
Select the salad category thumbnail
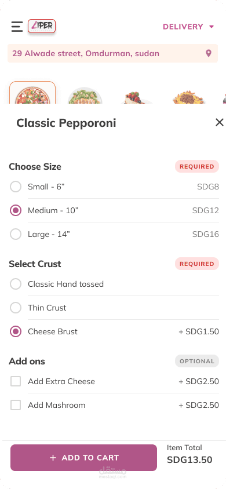pos(85,96)
